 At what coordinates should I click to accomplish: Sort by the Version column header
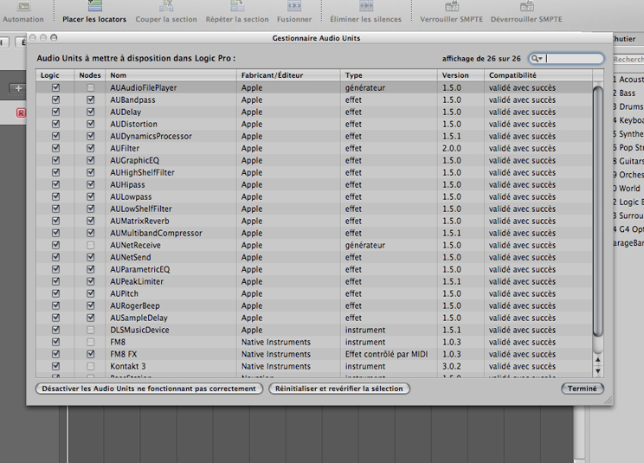click(460, 75)
